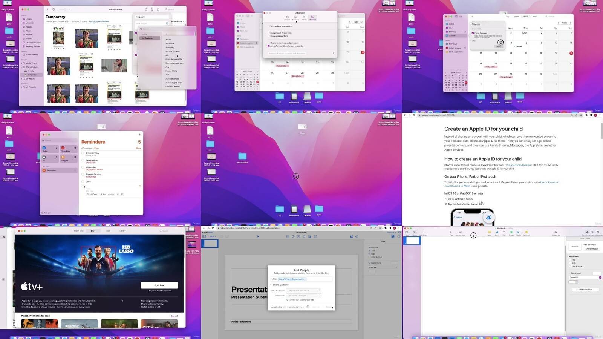
Task: Open the Scheduled list in Reminders
Action: [69, 149]
